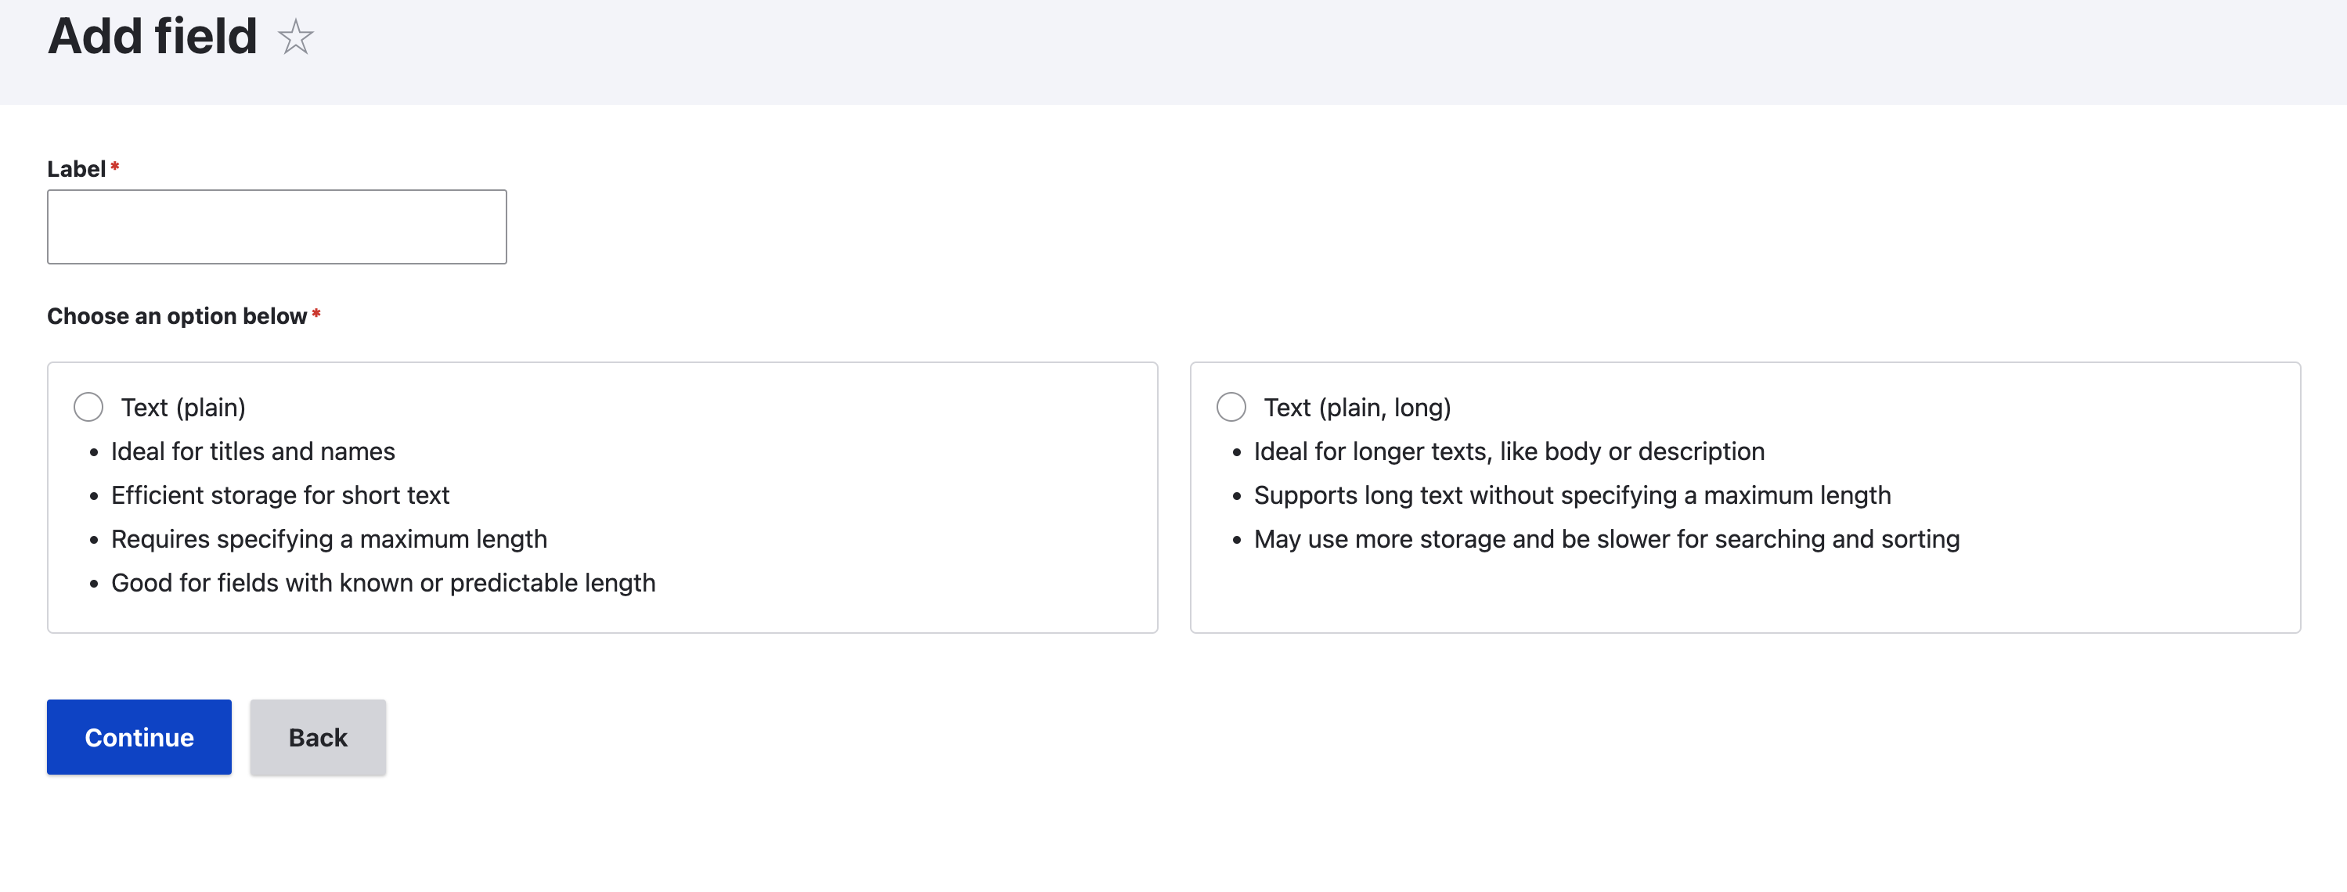This screenshot has height=892, width=2347.
Task: Click "Good for fields with known" bullet text
Action: point(383,582)
